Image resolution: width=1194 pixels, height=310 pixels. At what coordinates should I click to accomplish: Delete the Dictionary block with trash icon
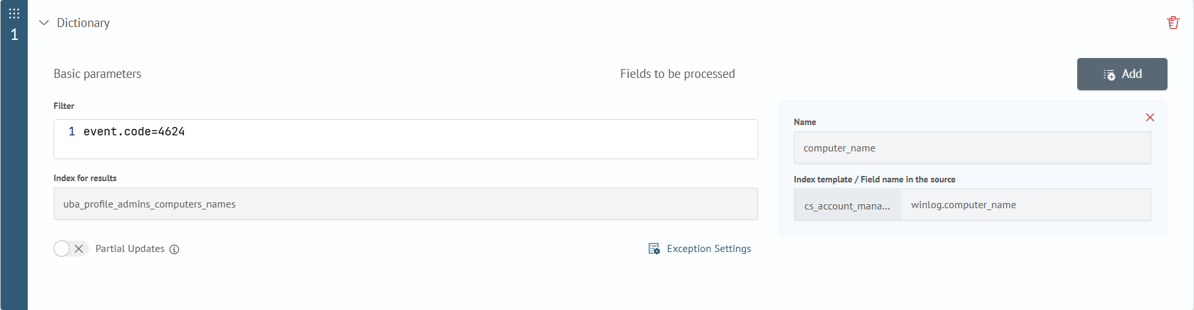coord(1173,23)
